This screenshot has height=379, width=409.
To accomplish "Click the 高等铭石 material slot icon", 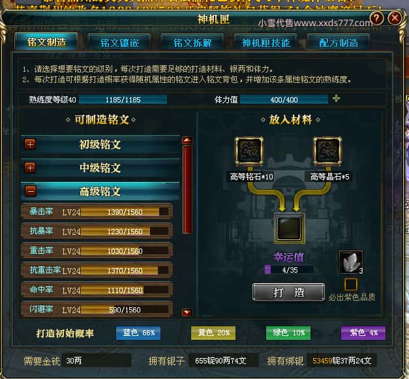I will coord(249,151).
